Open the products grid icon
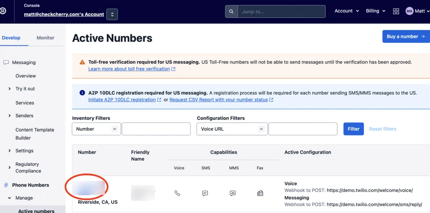Viewport: 430px width, 213px height. (396, 11)
